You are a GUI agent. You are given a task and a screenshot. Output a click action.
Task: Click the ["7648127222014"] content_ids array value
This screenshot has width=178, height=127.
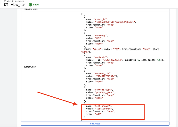106,76
